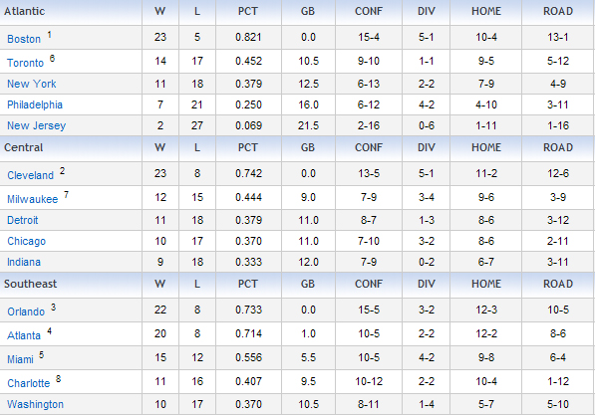Click the Cleveland team link
The width and height of the screenshot is (595, 415).
click(30, 175)
